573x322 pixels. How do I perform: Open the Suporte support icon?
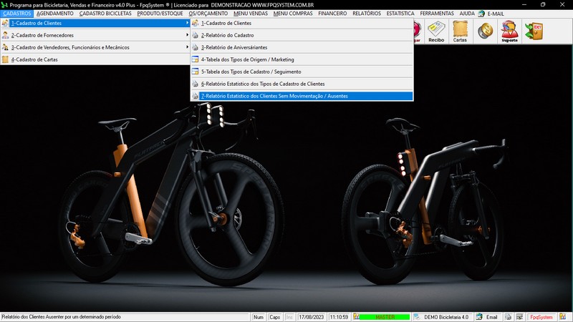point(509,32)
